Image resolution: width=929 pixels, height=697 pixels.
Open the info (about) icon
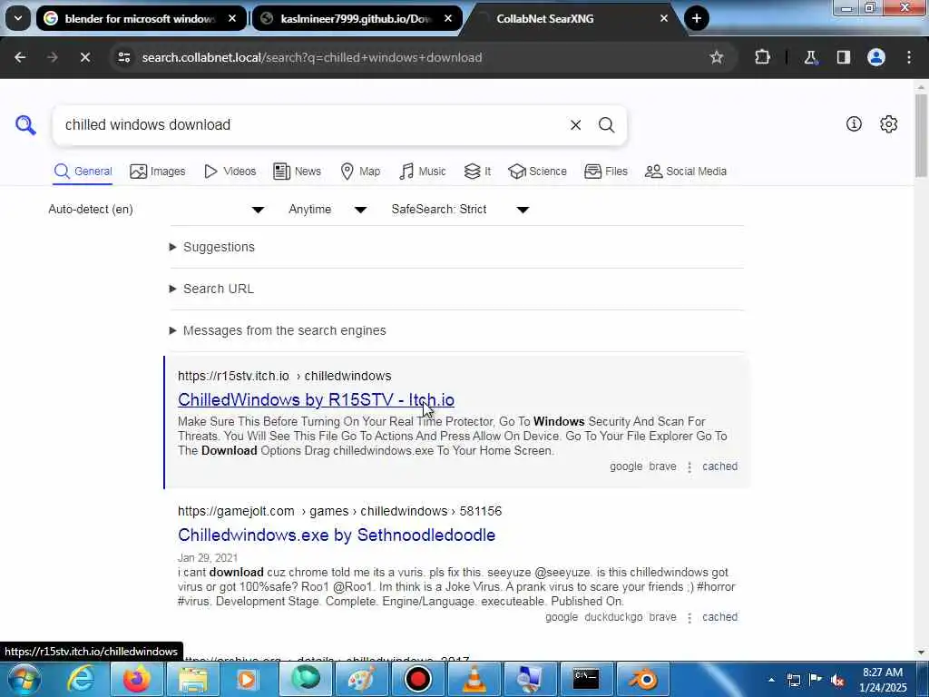pyautogui.click(x=854, y=123)
